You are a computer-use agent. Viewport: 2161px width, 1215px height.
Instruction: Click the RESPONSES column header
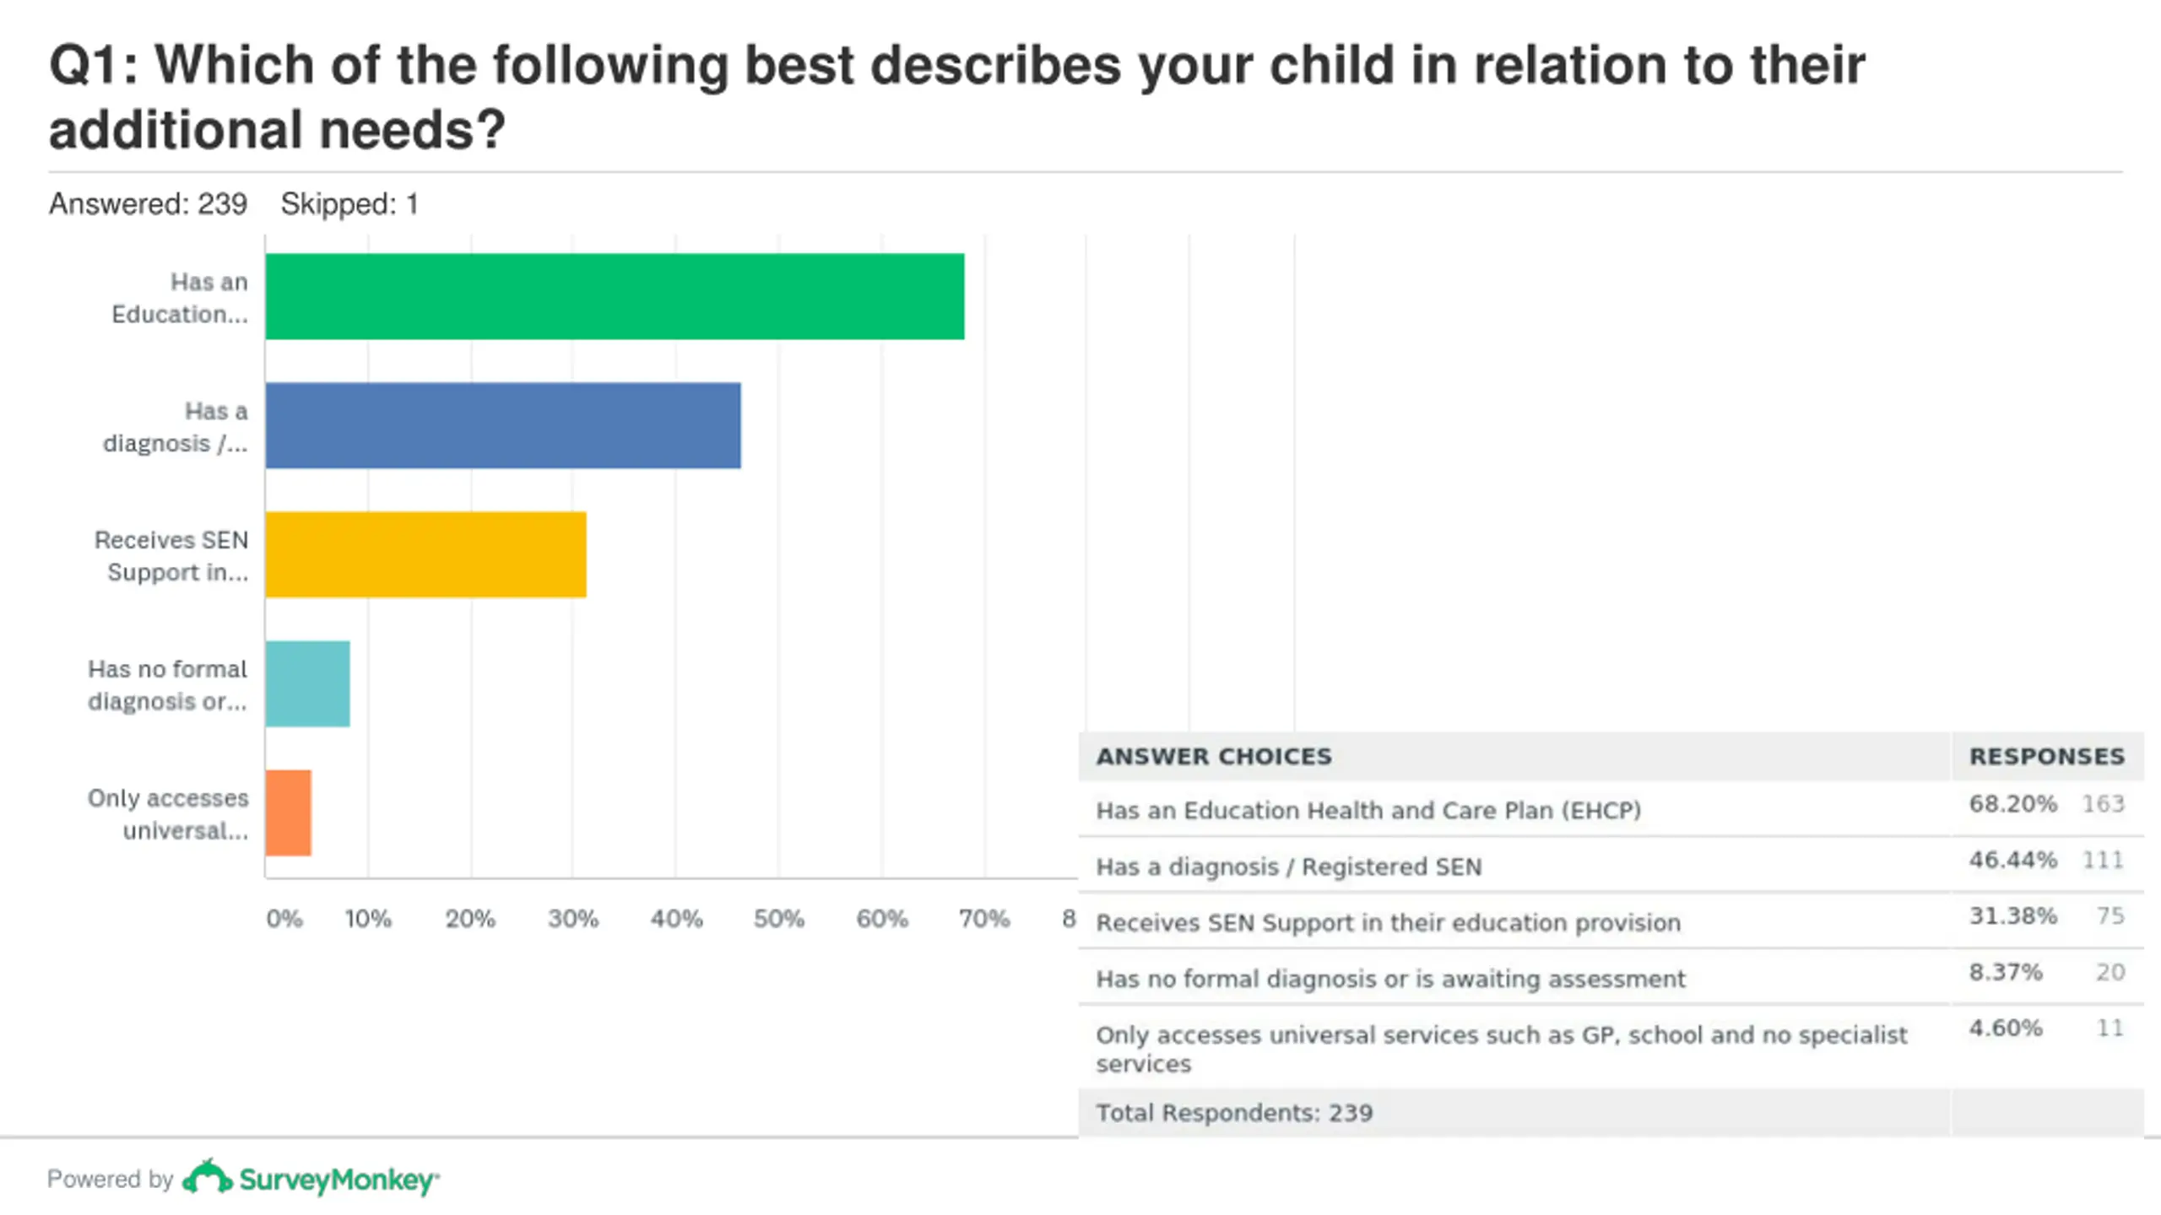(2047, 757)
